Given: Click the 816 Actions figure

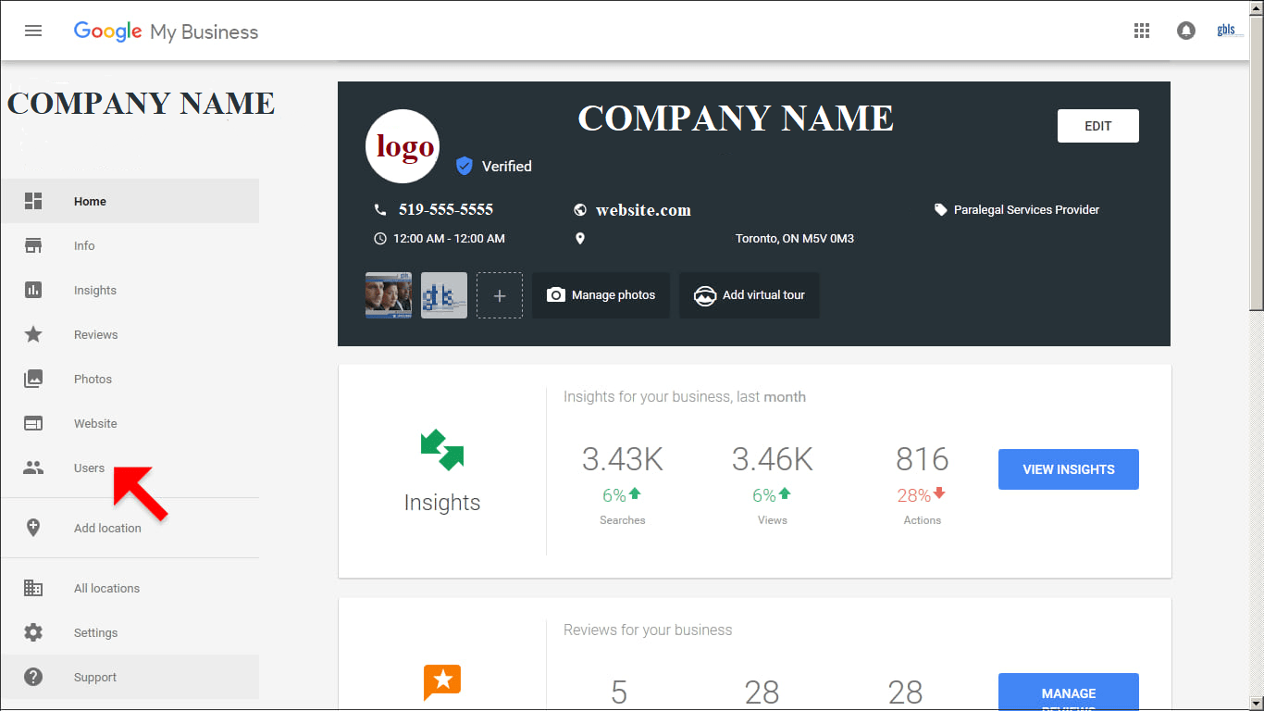Looking at the screenshot, I should click(x=923, y=459).
